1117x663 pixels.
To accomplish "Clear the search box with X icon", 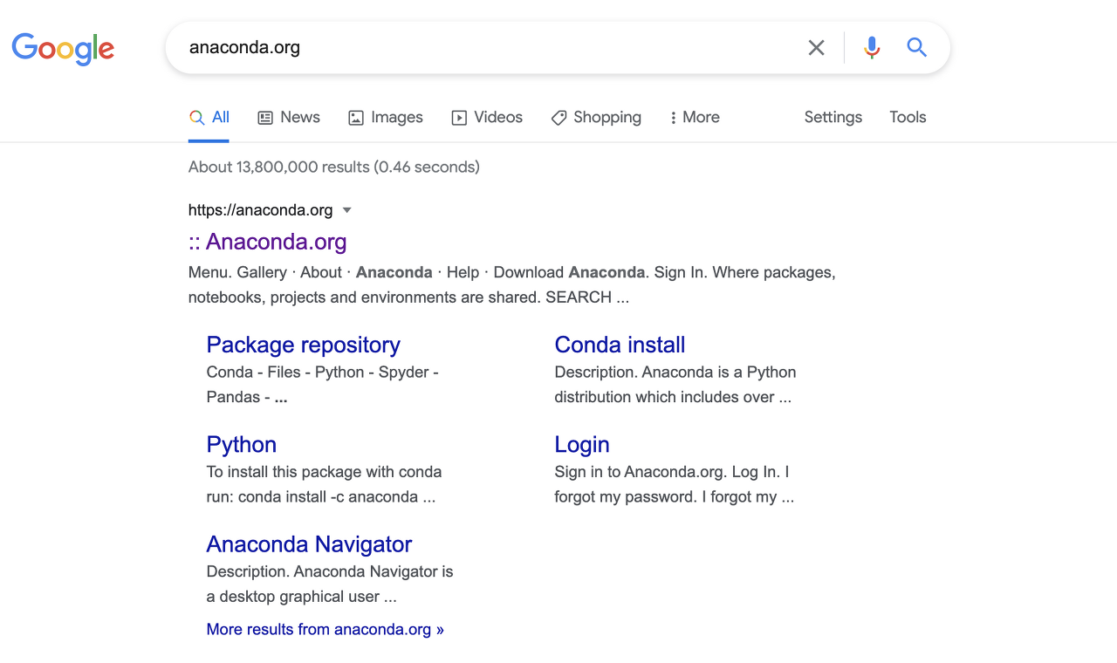I will pyautogui.click(x=816, y=48).
